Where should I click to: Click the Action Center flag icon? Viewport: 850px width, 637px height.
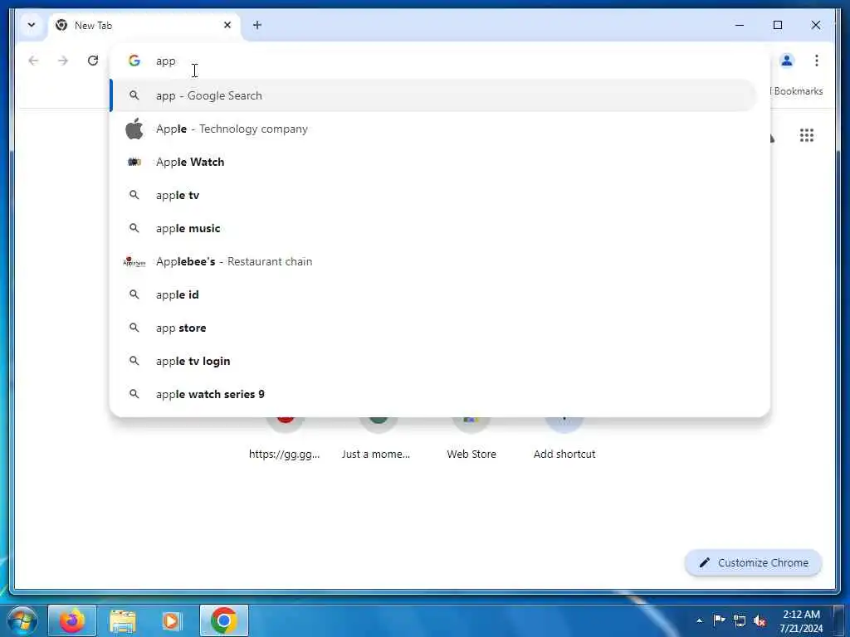(720, 620)
